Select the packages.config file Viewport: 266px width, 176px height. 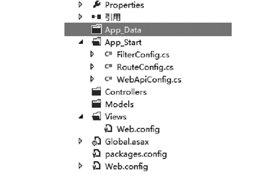point(136,154)
